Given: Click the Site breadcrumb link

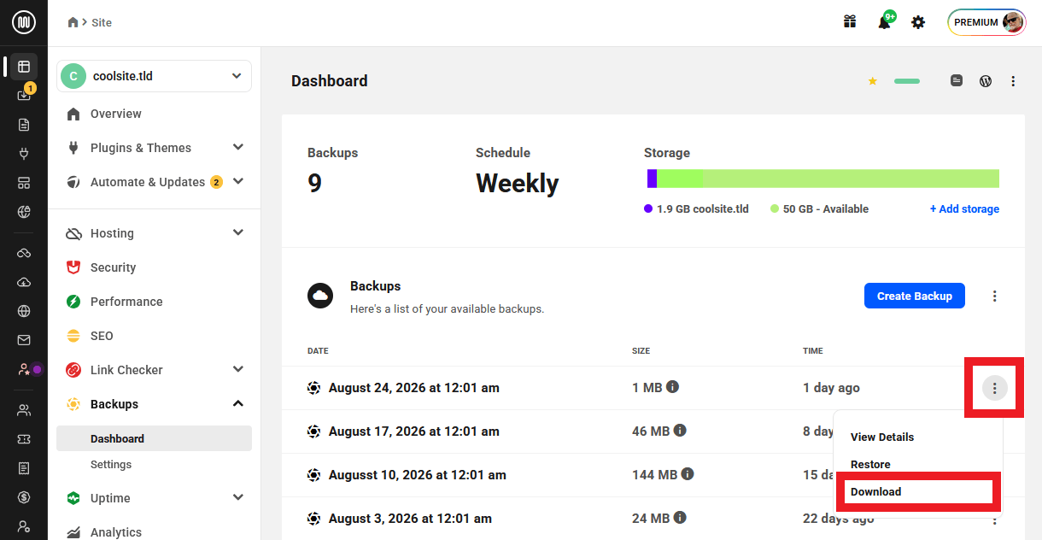Looking at the screenshot, I should (102, 22).
